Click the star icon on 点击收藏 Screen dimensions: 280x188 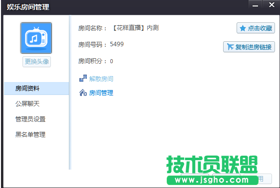(243, 28)
